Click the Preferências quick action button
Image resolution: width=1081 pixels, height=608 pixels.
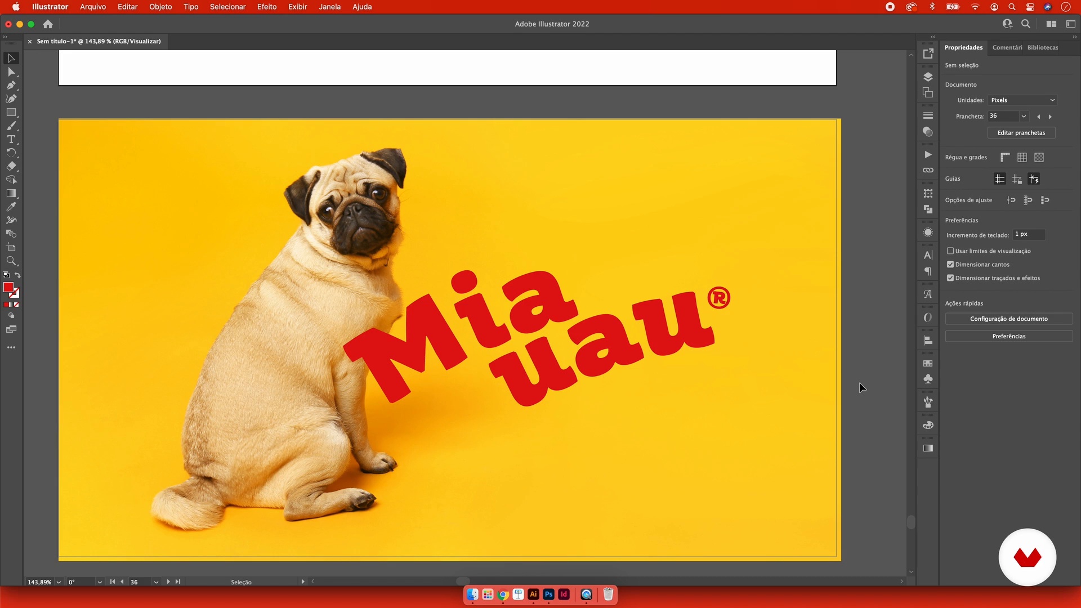pos(1009,336)
